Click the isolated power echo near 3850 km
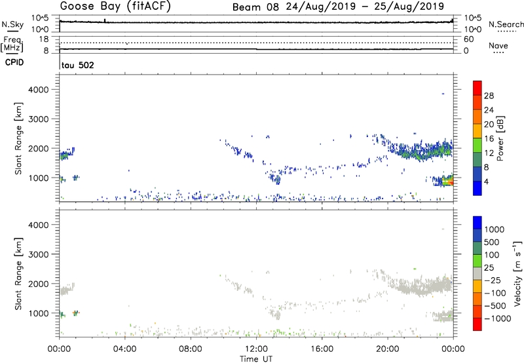This screenshot has height=363, width=524. [x=443, y=94]
